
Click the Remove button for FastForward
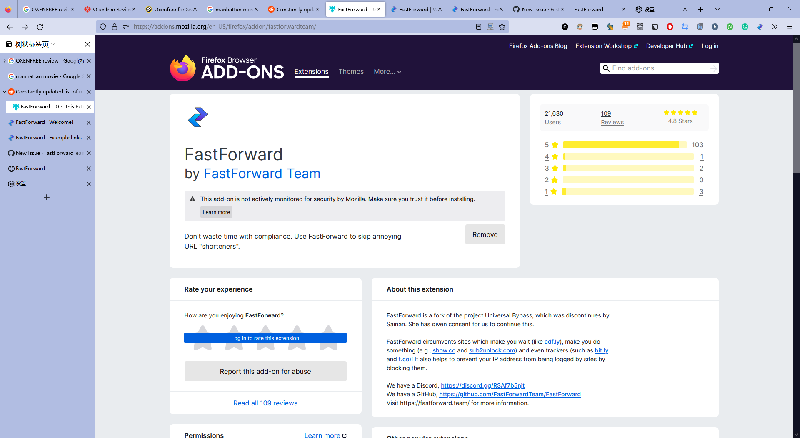pyautogui.click(x=485, y=234)
